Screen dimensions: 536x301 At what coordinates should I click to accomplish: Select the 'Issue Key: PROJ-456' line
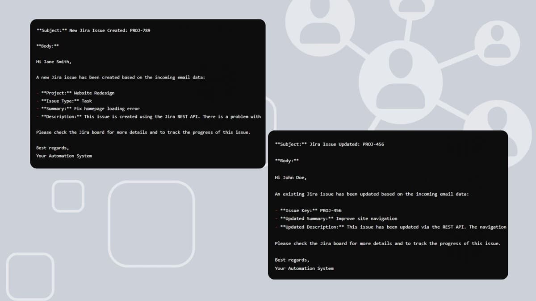tap(310, 210)
